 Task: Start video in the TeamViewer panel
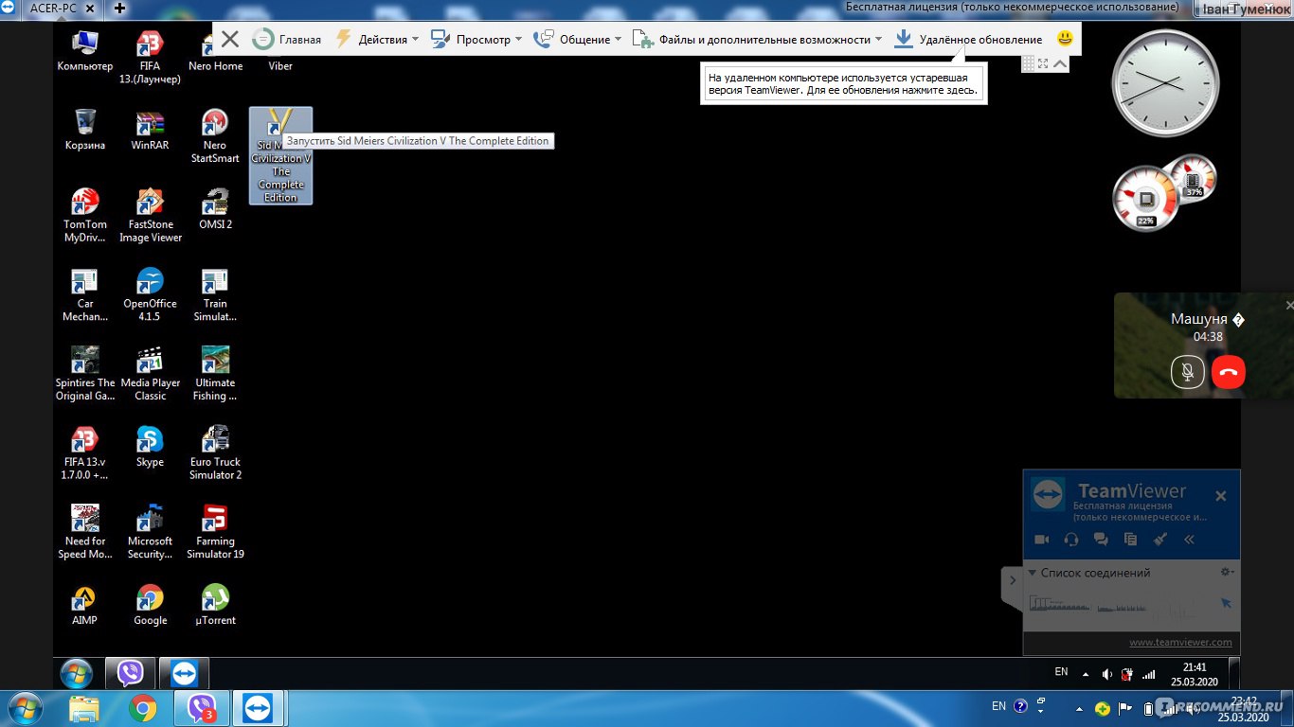point(1042,540)
